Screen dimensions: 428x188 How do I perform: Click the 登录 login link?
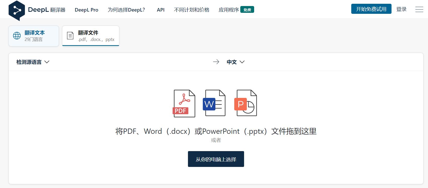click(x=401, y=9)
